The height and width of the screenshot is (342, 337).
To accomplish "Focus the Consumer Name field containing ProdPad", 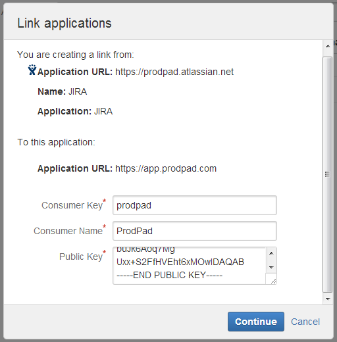I will 195,231.
